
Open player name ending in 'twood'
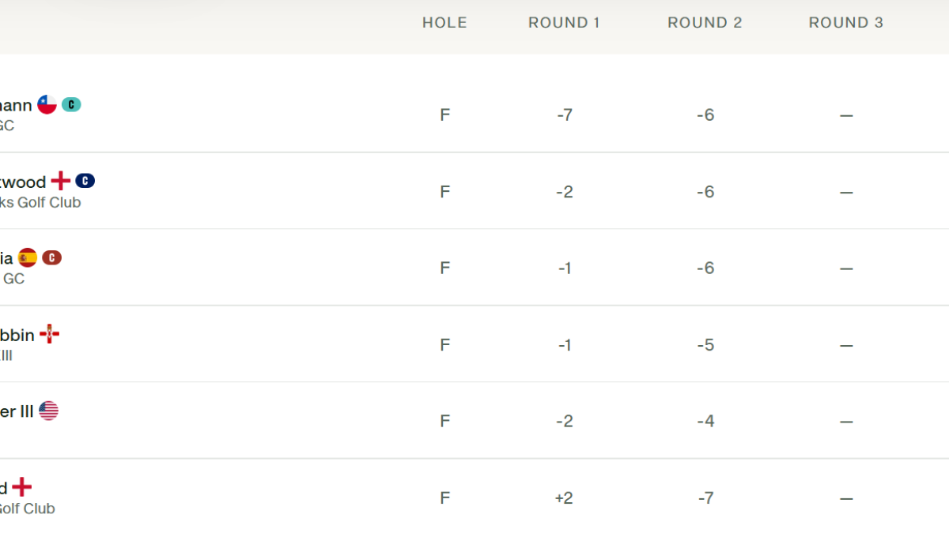coord(23,182)
